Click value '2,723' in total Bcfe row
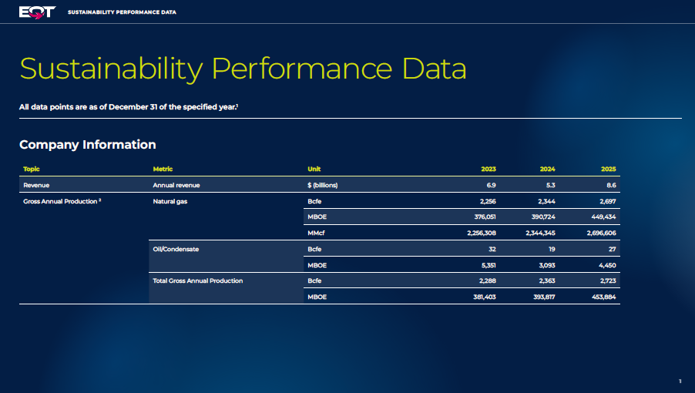This screenshot has width=695, height=393. click(x=608, y=280)
